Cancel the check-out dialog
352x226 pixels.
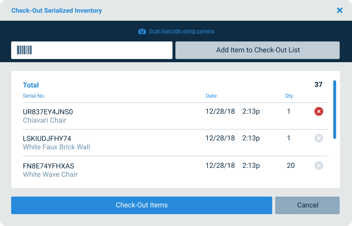coord(307,205)
